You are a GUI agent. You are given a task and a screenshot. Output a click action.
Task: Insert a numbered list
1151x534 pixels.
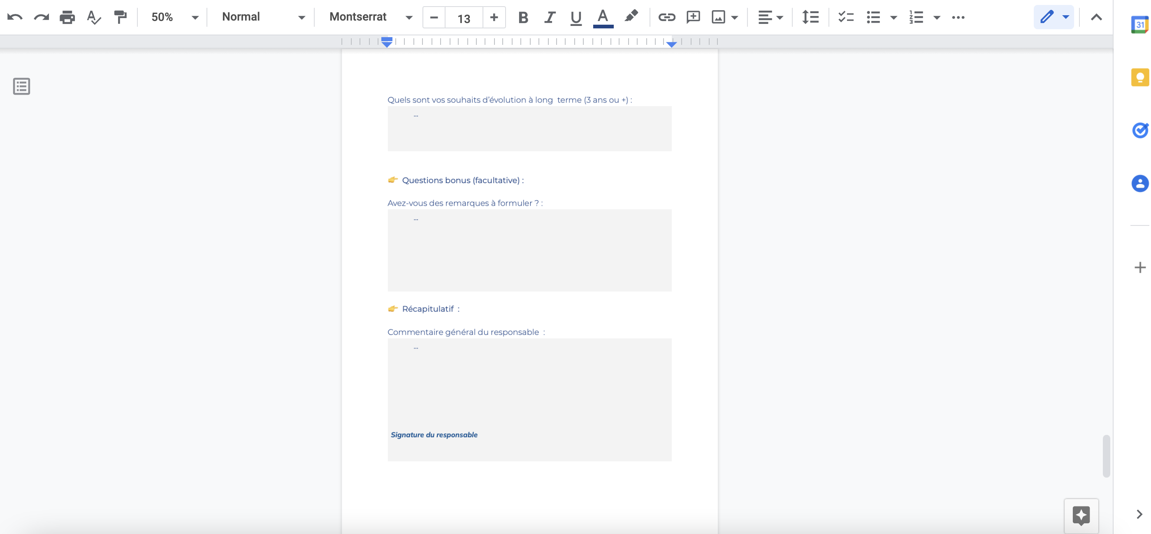click(916, 17)
